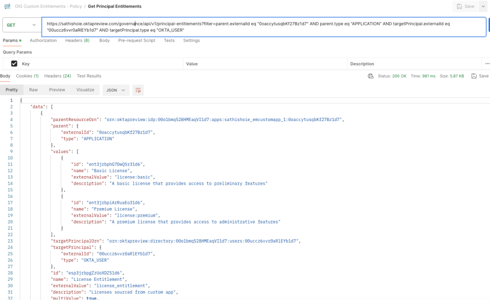Click the OIG Custom Entitlements - Policy breadcrumb
Screen dimensions: 490x300
[48, 6]
